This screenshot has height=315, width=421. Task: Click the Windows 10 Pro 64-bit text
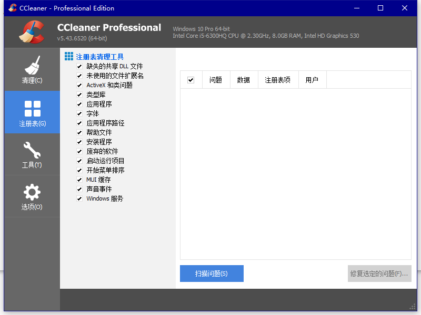click(x=202, y=29)
